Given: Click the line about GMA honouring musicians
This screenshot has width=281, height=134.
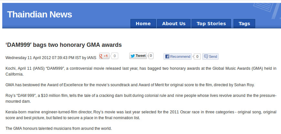Looking at the screenshot, I should point(59,129).
